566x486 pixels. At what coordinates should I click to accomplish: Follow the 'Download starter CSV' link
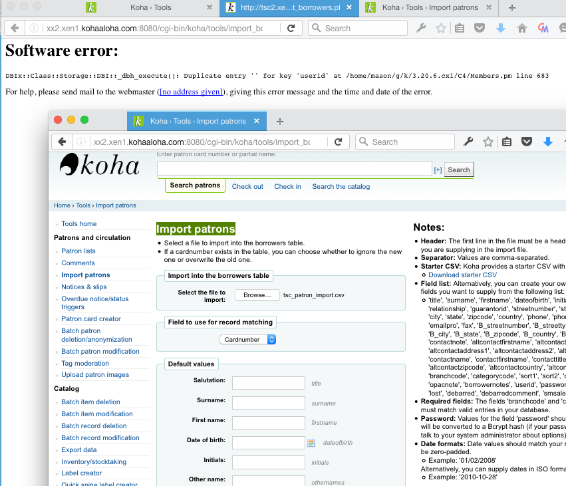pos(462,275)
